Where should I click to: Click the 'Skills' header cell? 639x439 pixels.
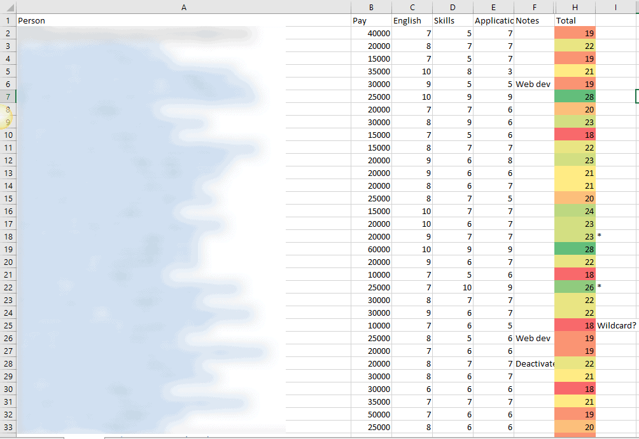[x=453, y=20]
